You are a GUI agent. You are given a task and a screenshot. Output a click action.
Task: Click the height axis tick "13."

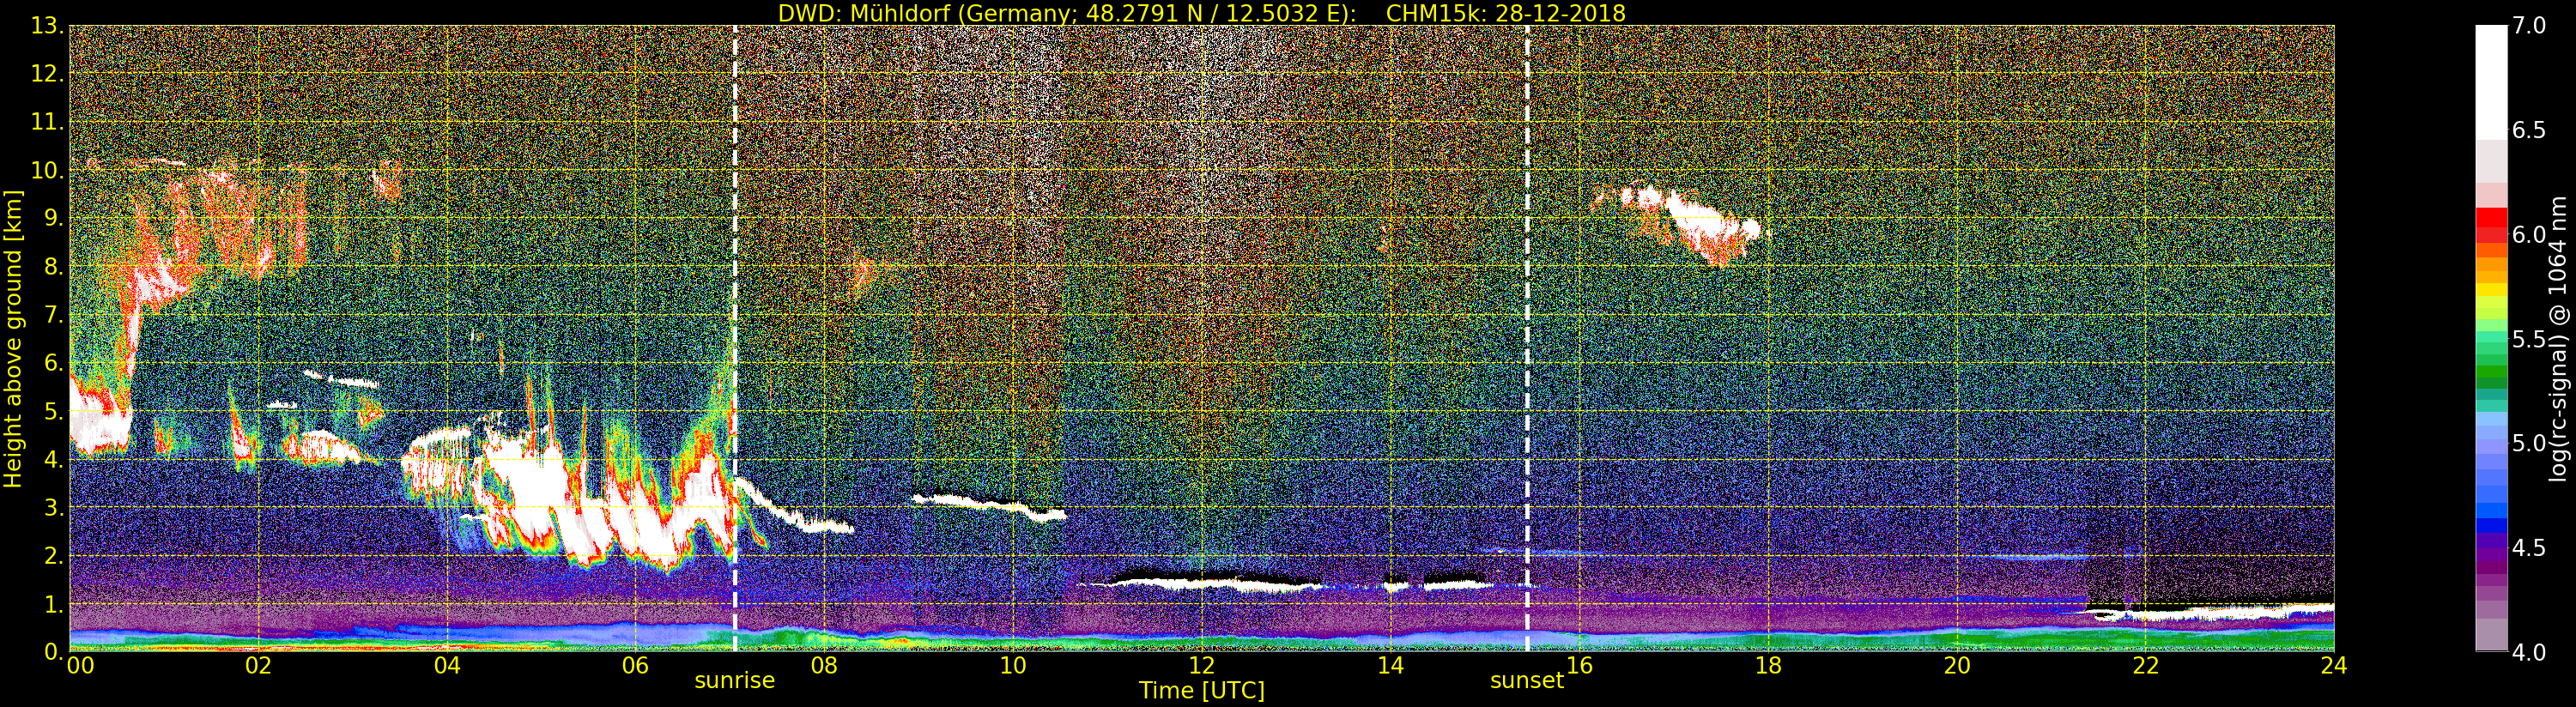tap(48, 26)
